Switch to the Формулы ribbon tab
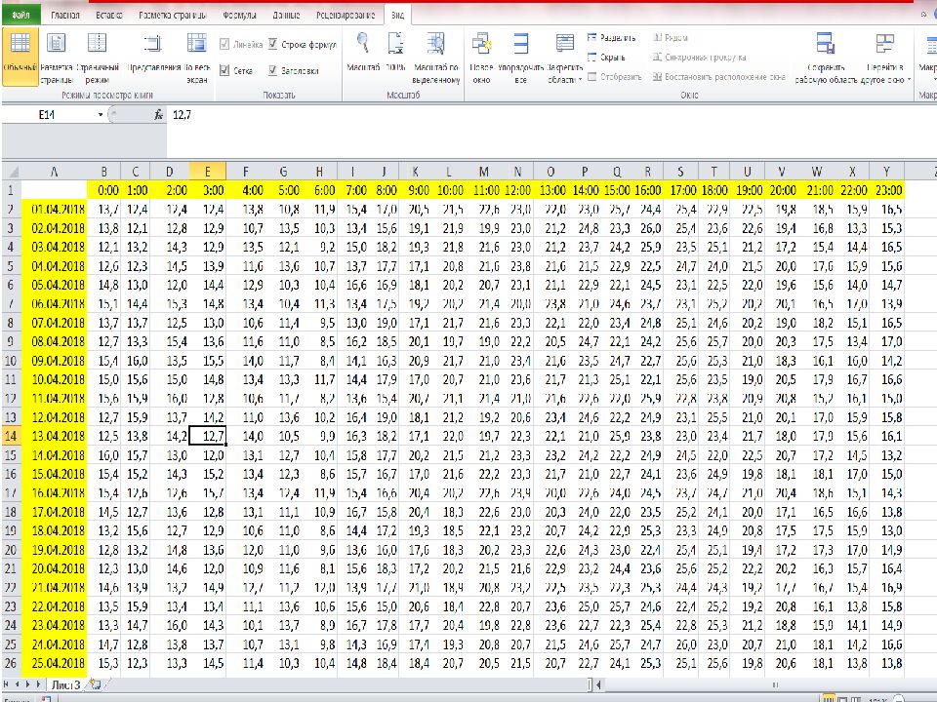Screen dimensions: 937x702 click(240, 17)
